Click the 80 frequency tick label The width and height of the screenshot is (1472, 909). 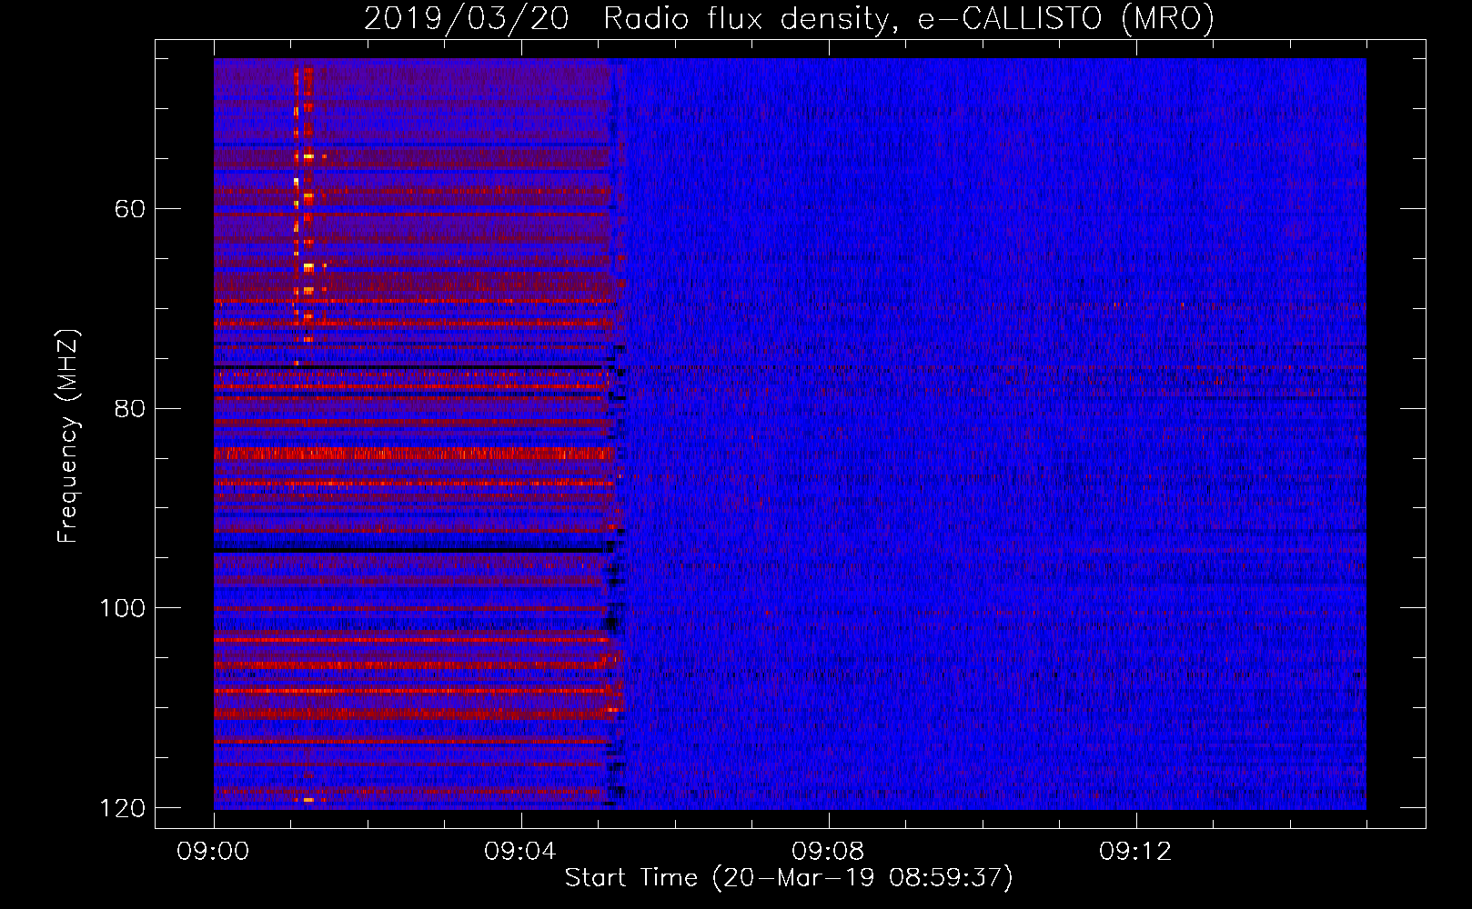[x=130, y=408]
